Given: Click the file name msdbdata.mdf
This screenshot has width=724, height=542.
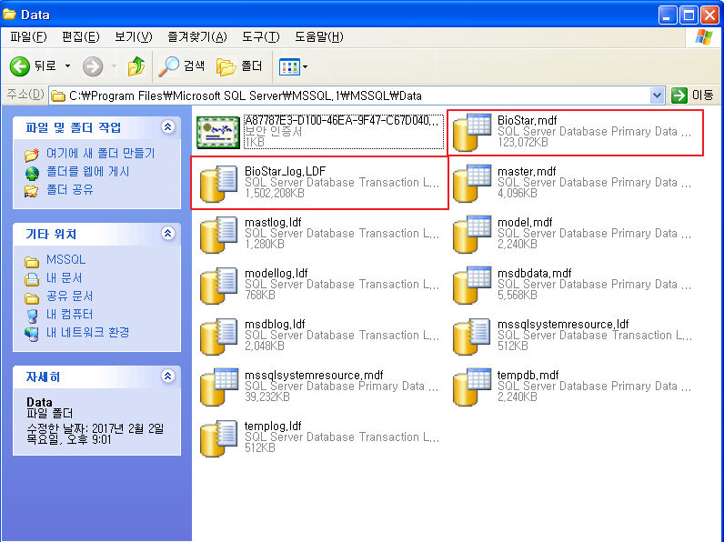Looking at the screenshot, I should click(534, 273).
